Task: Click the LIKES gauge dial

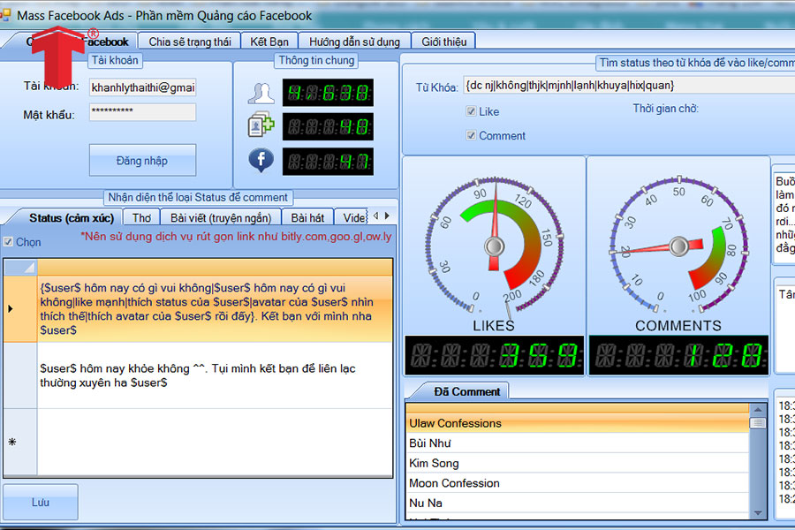Action: (495, 246)
